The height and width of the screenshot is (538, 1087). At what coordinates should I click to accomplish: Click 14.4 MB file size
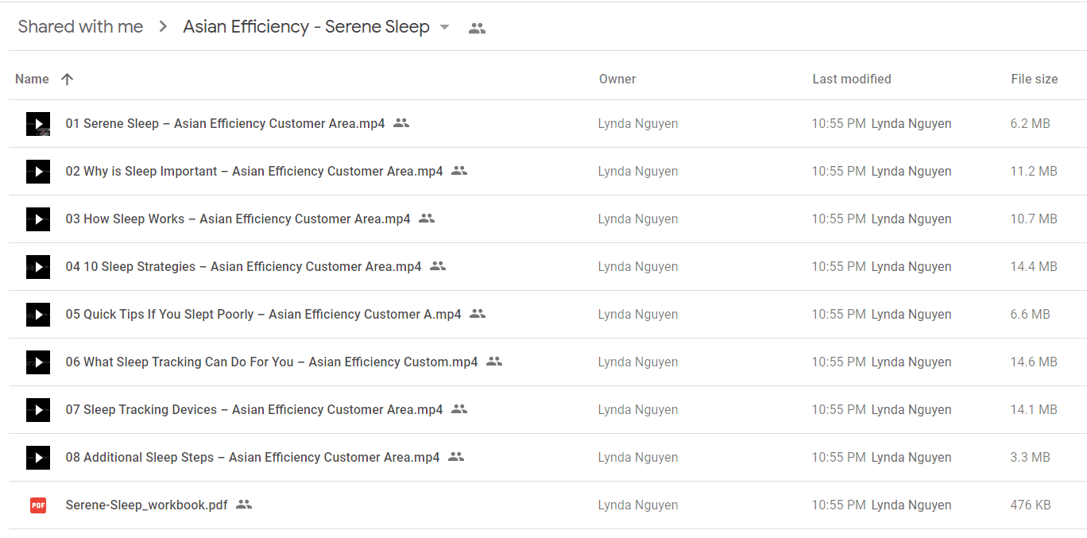1034,266
